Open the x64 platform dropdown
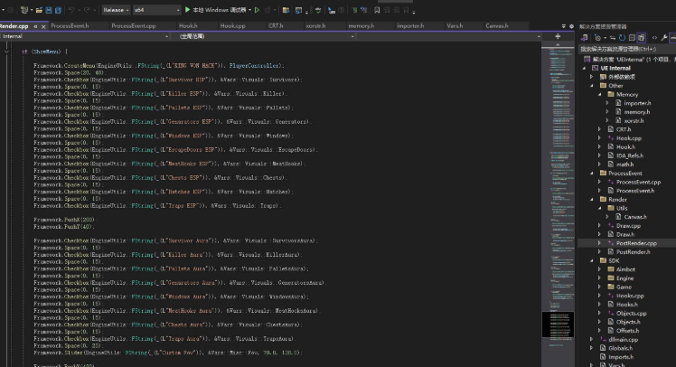The width and height of the screenshot is (676, 367). 151,9
